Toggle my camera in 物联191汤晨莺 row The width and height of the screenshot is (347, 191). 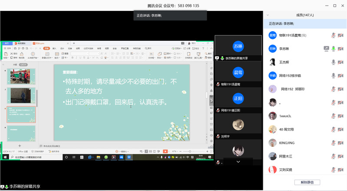click(340, 36)
